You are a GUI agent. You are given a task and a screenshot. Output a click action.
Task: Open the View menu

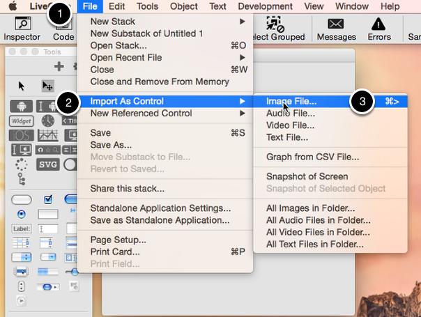pos(314,6)
